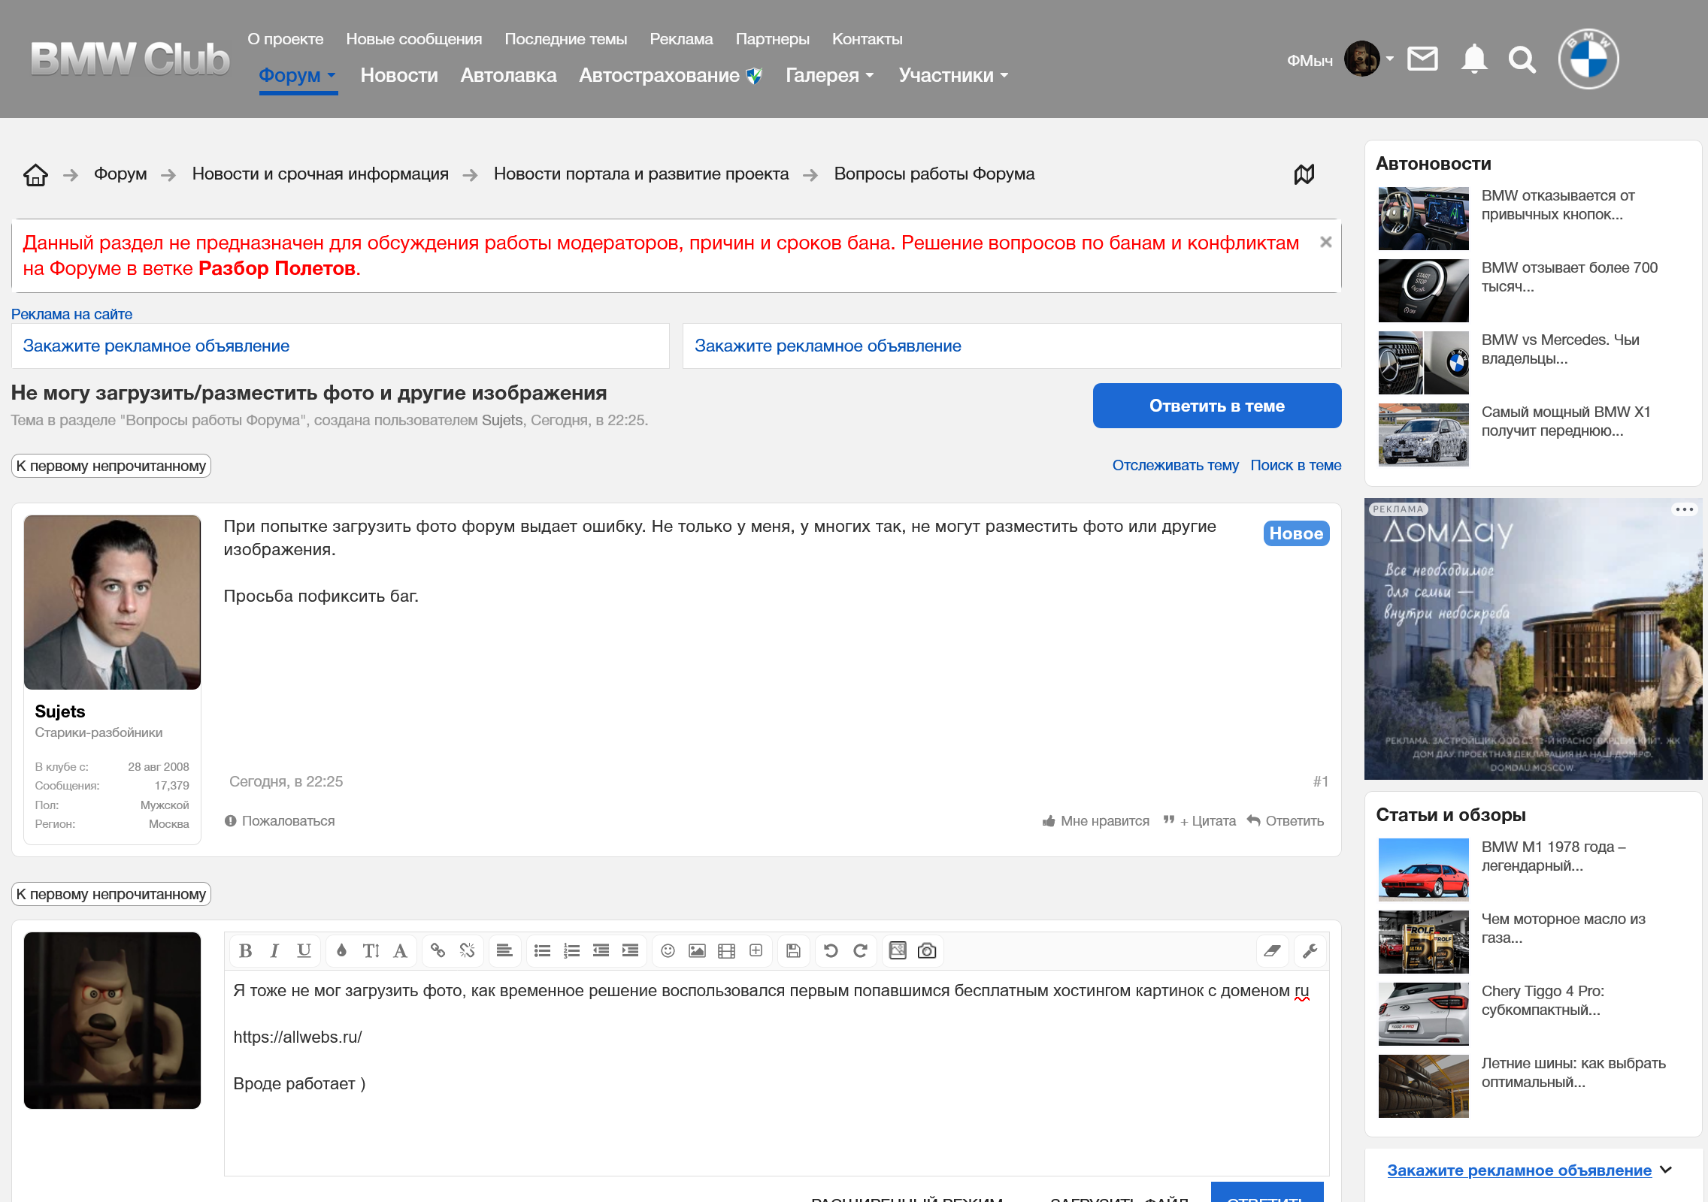Image resolution: width=1708 pixels, height=1202 pixels.
Task: Open the insert-more plus icon
Action: click(x=756, y=951)
